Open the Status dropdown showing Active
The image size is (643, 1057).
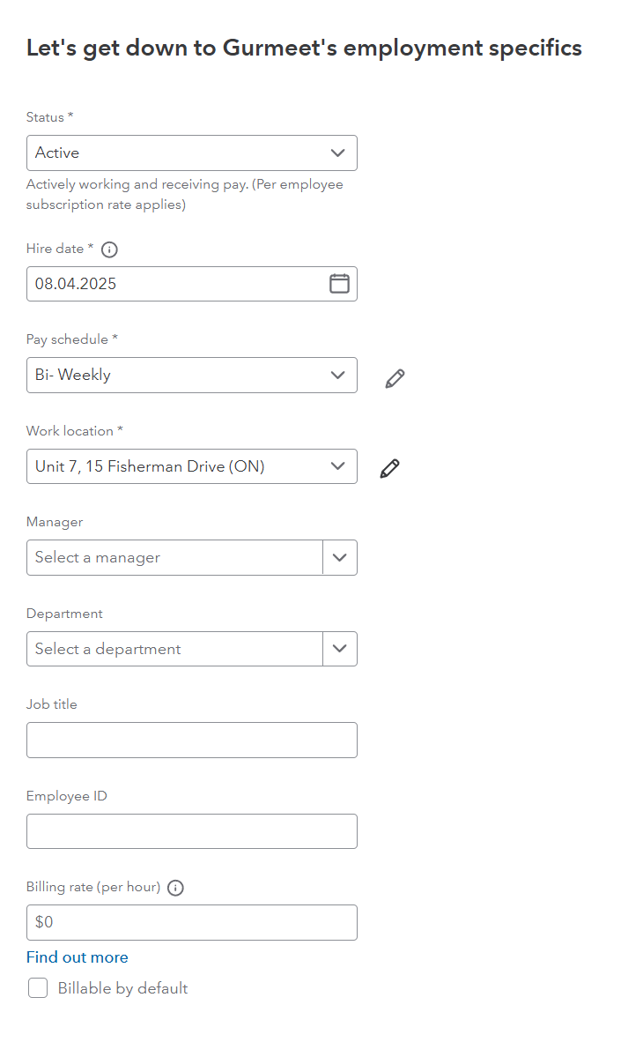click(191, 153)
